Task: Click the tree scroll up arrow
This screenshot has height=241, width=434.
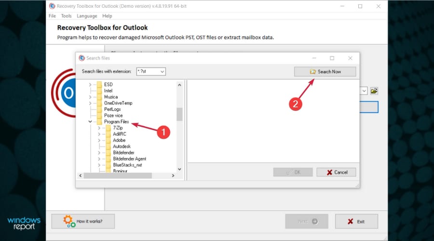Action: click(179, 85)
